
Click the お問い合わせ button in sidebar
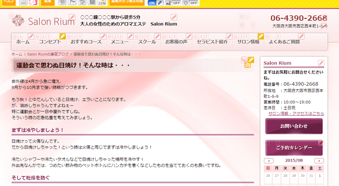[294, 126]
